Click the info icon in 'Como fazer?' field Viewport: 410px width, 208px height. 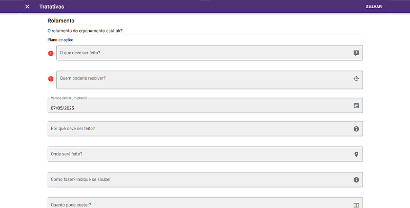click(356, 180)
